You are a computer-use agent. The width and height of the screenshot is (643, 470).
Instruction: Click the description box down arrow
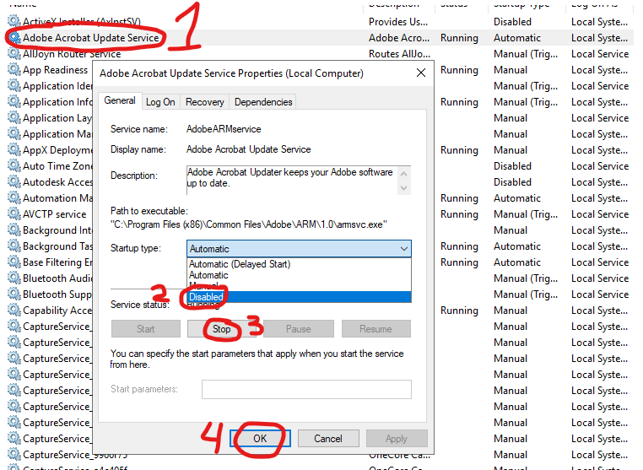[404, 188]
